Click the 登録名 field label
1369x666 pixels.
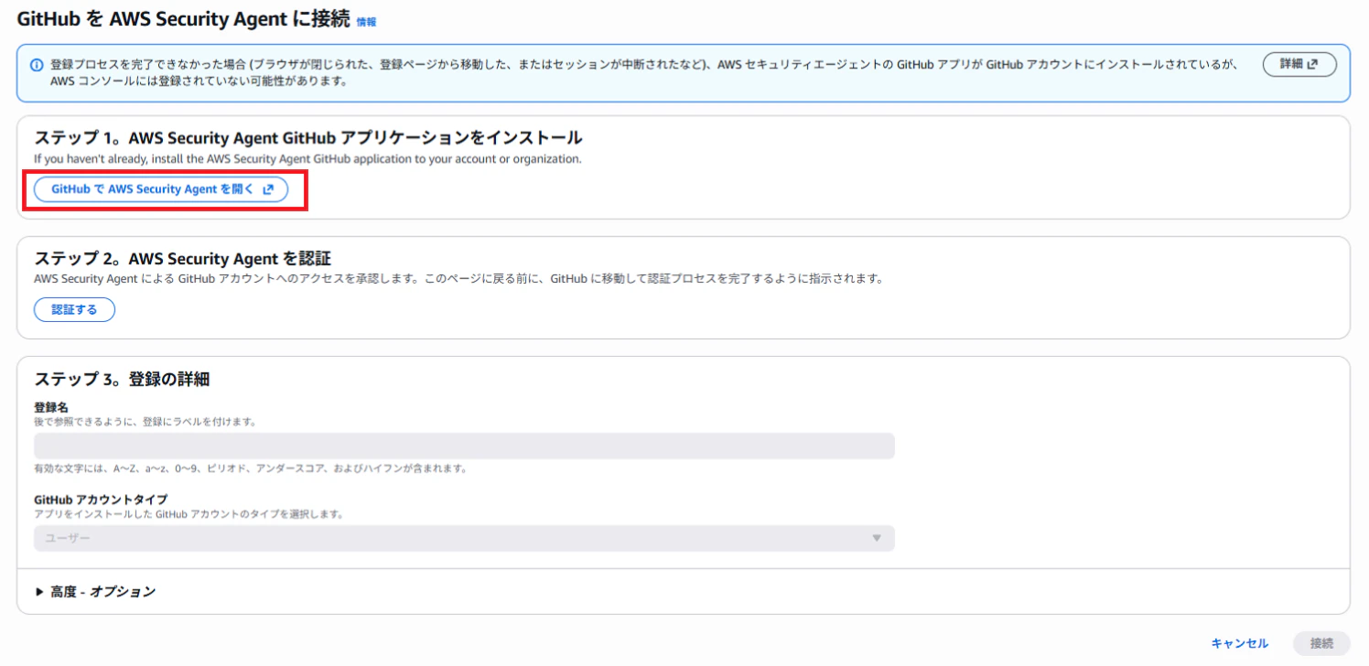click(x=51, y=407)
